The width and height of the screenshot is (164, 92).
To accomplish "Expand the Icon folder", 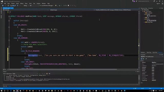I will coord(145,18).
